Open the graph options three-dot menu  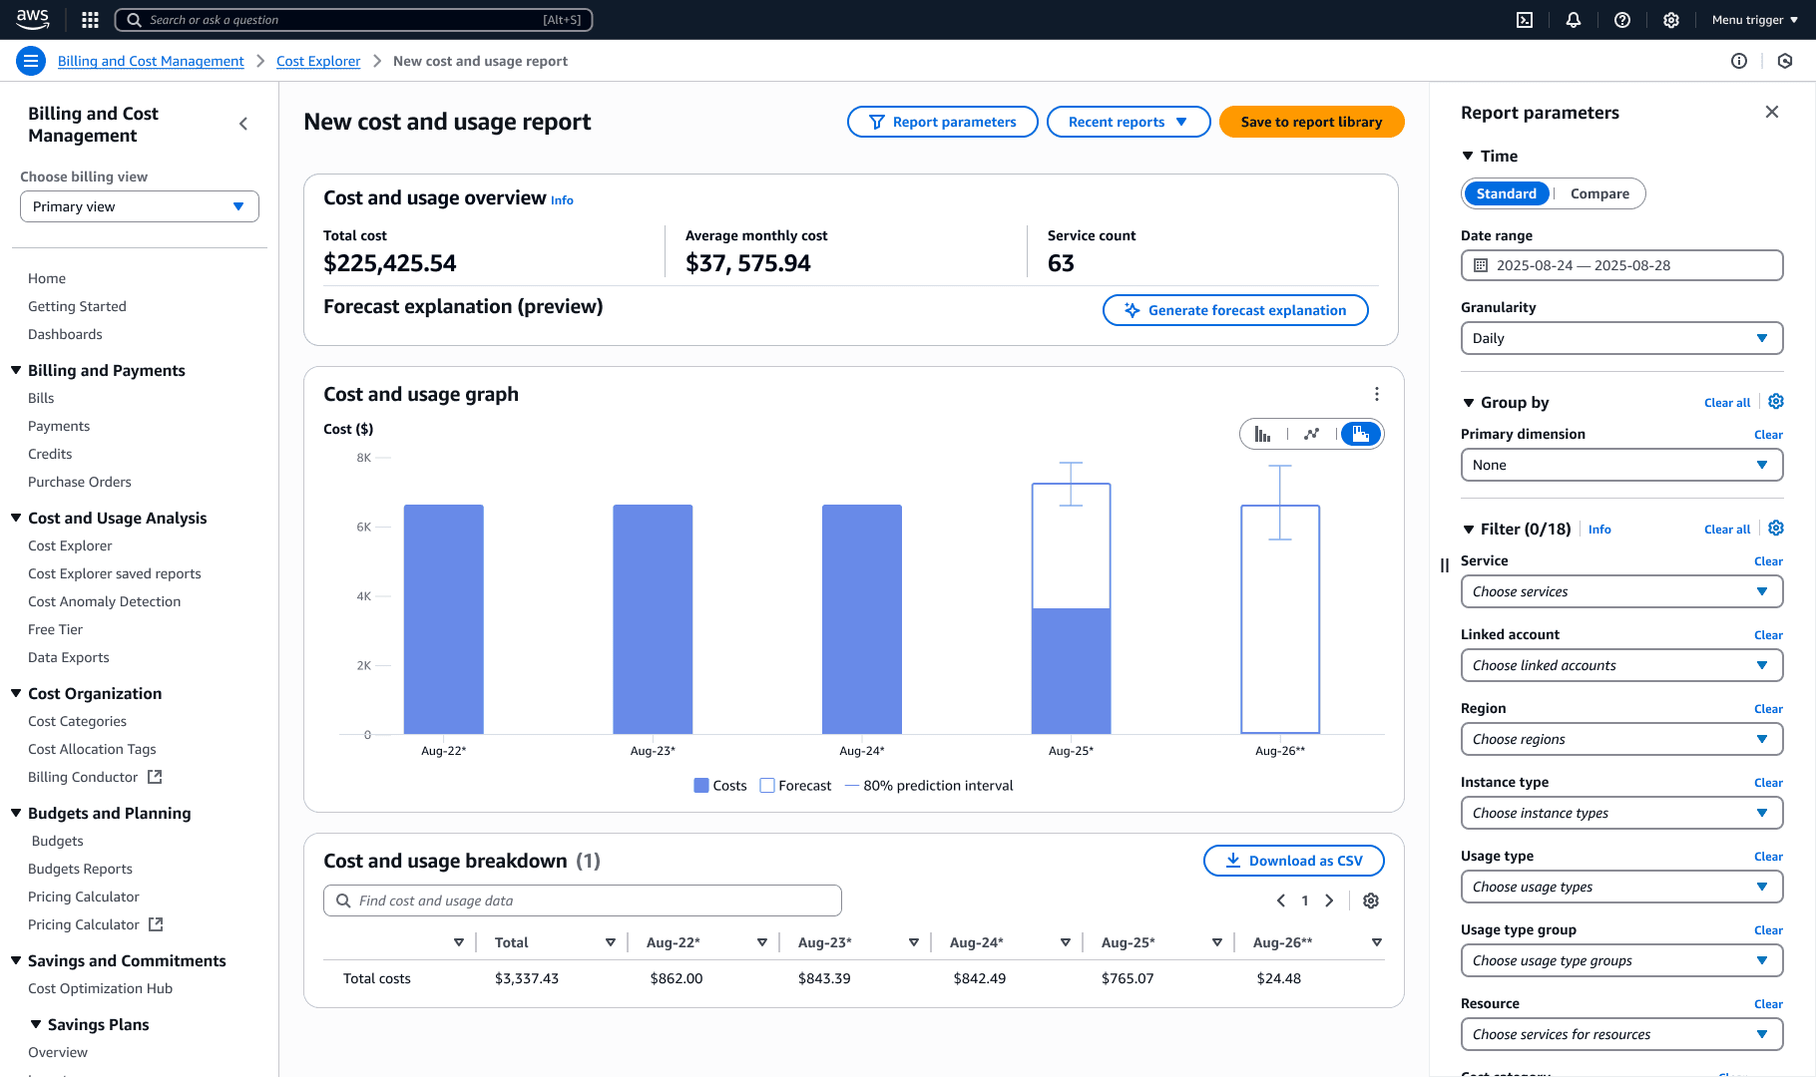pos(1377,394)
